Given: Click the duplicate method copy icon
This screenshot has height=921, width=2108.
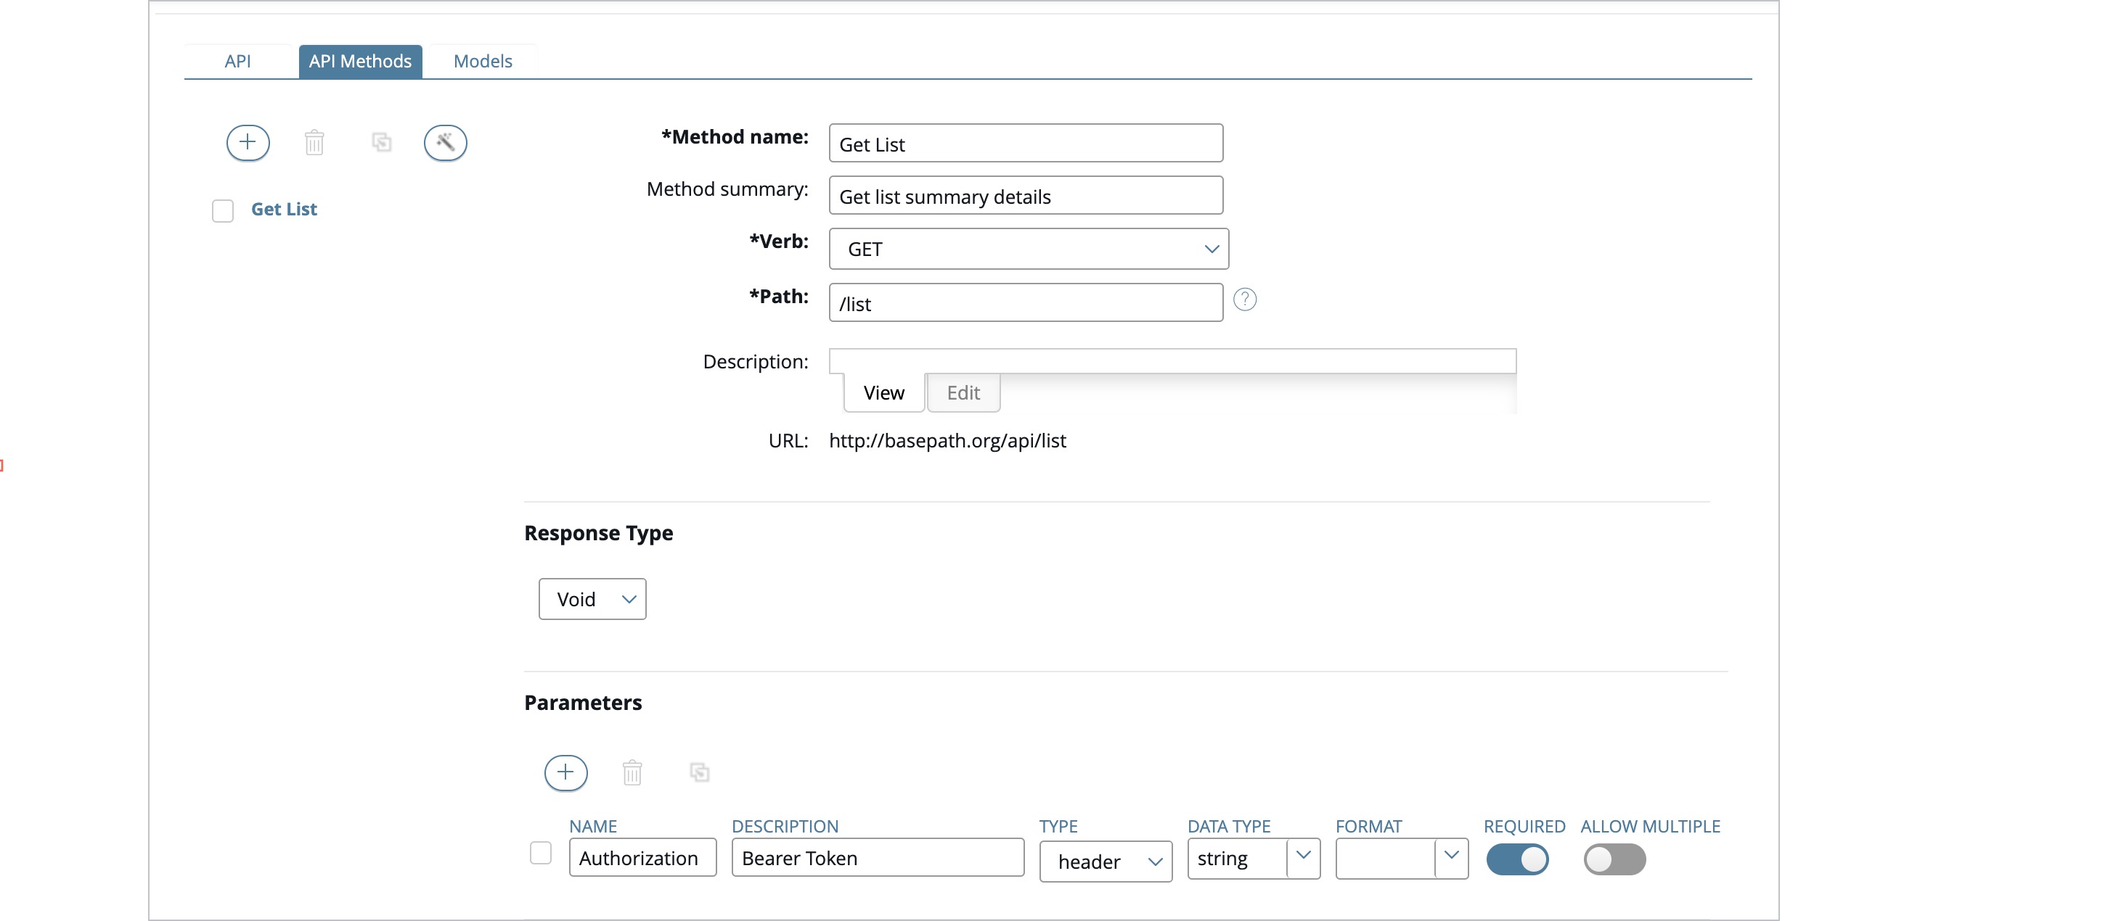Looking at the screenshot, I should (x=381, y=143).
